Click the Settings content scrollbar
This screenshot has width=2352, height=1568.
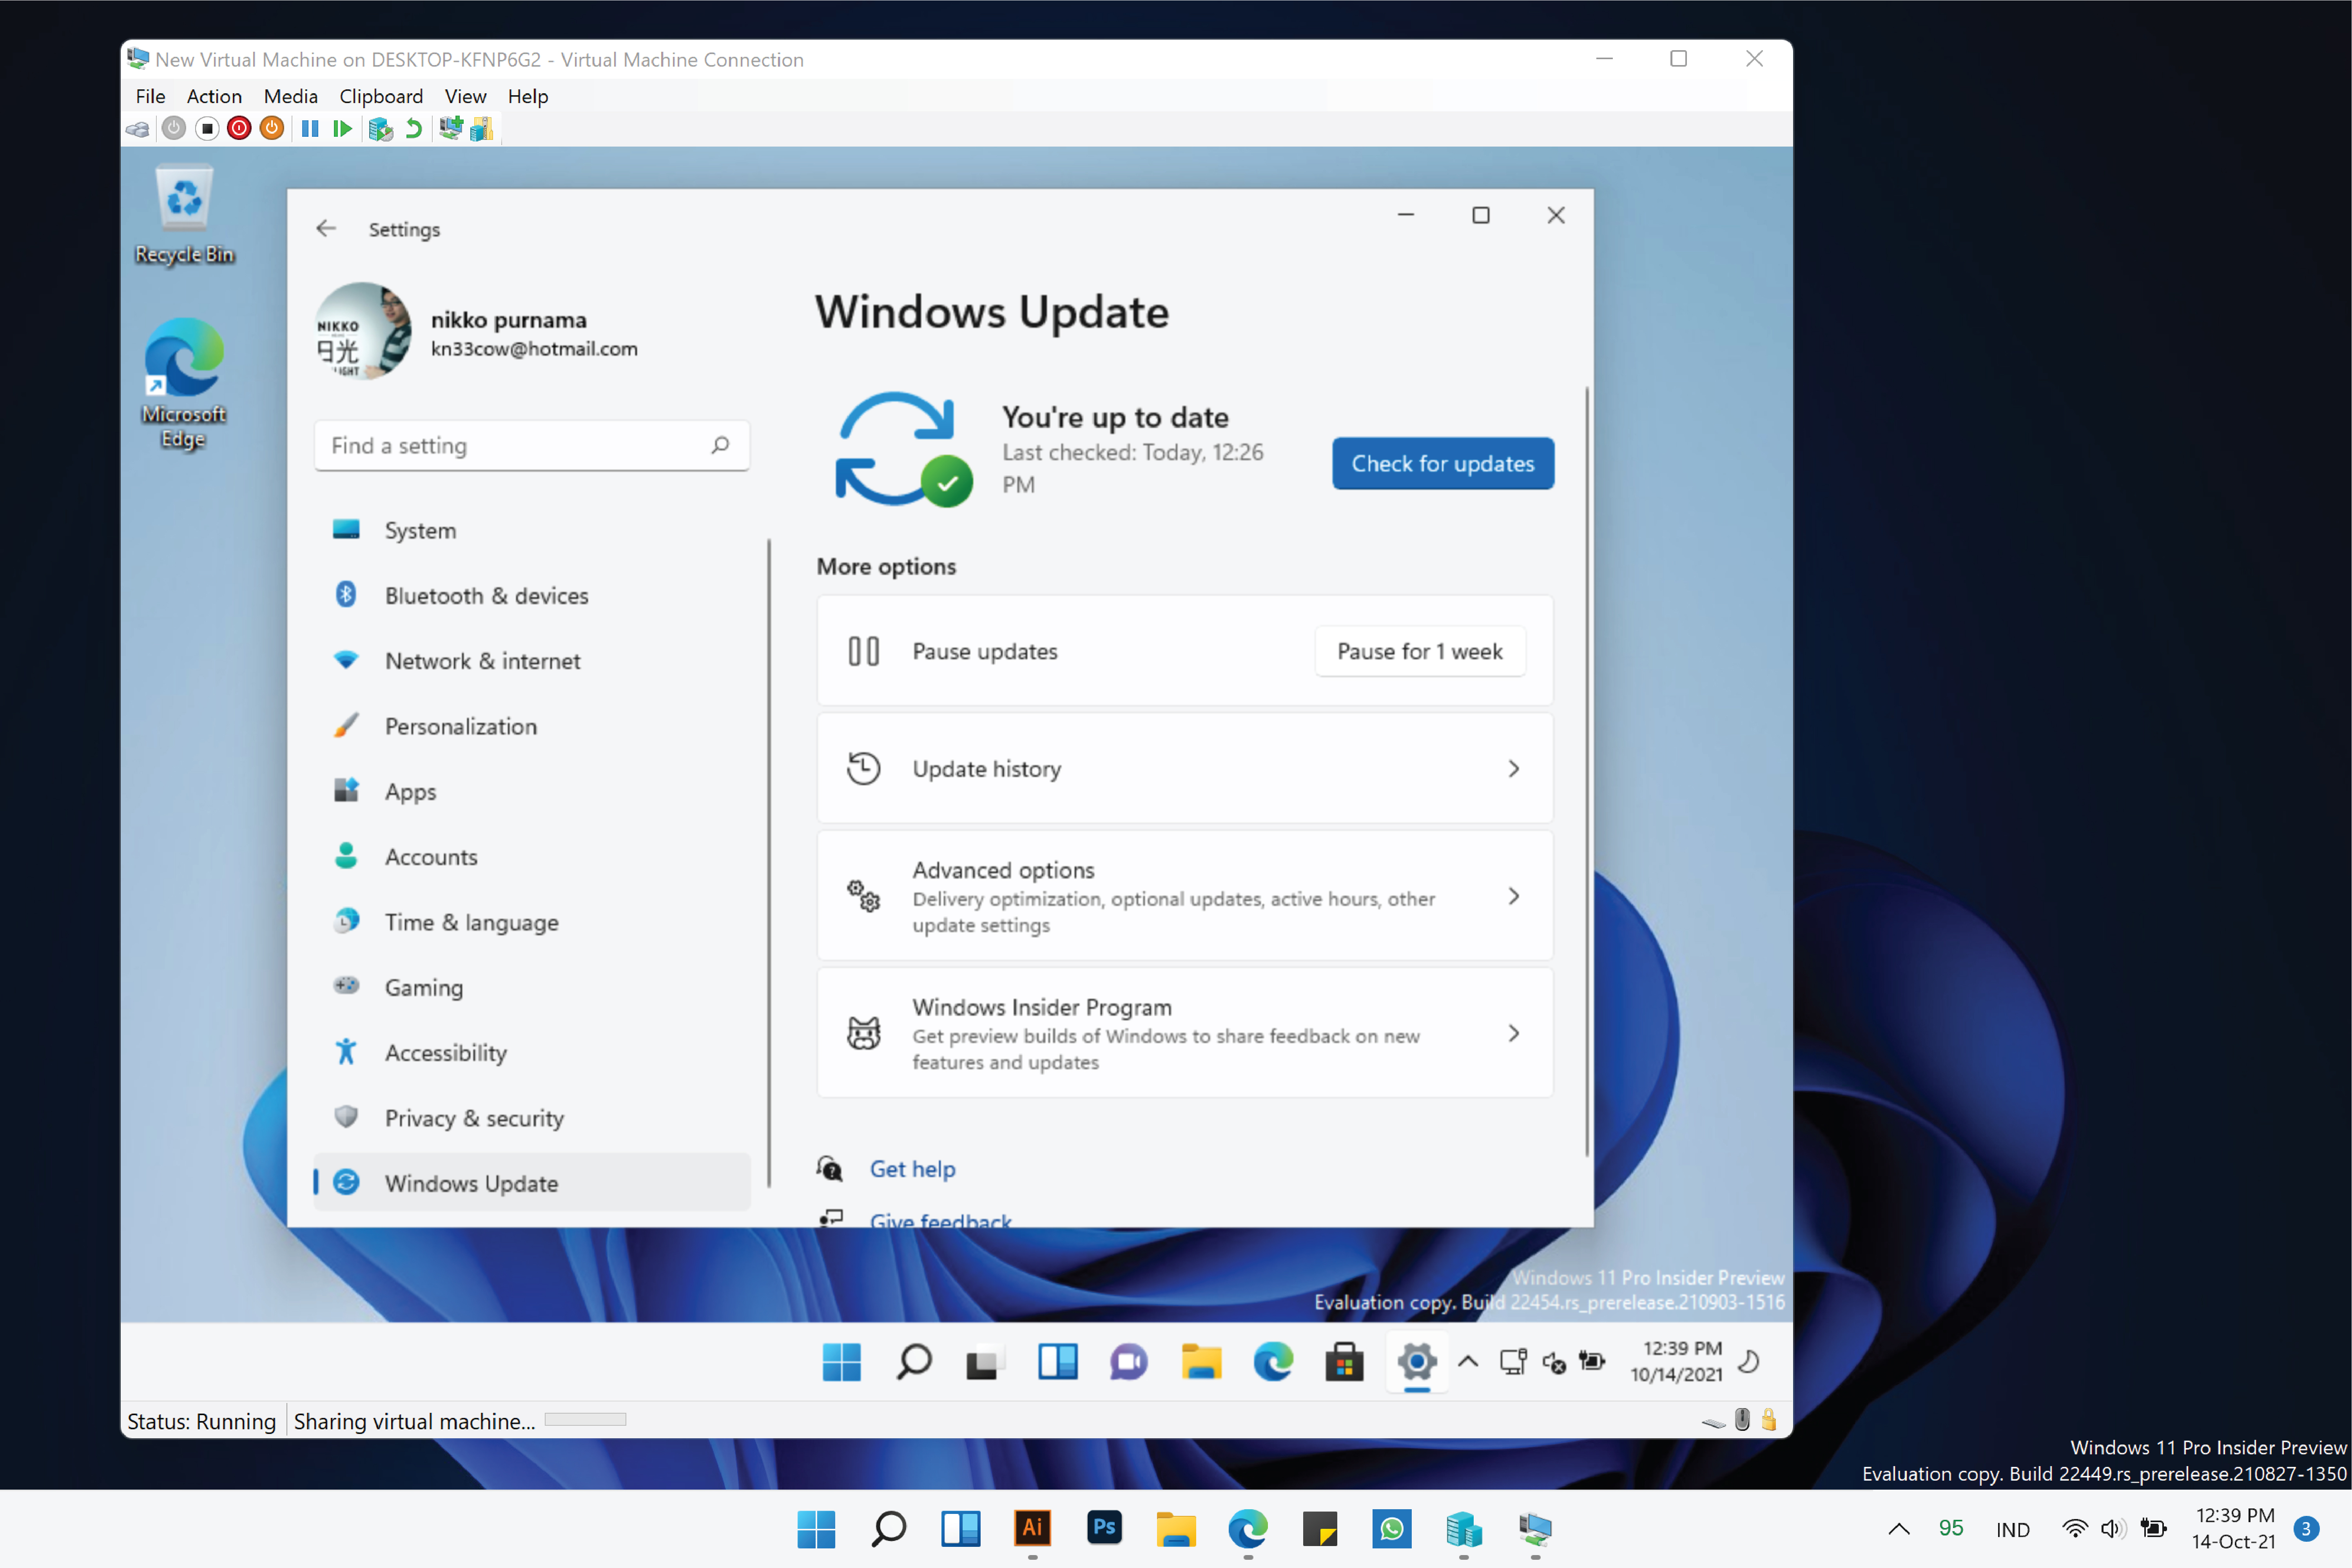pyautogui.click(x=1587, y=771)
